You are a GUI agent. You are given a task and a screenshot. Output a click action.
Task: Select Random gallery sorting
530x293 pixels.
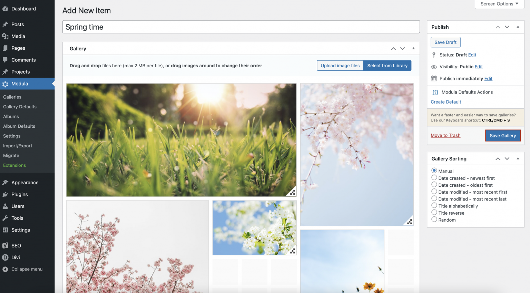(x=434, y=219)
